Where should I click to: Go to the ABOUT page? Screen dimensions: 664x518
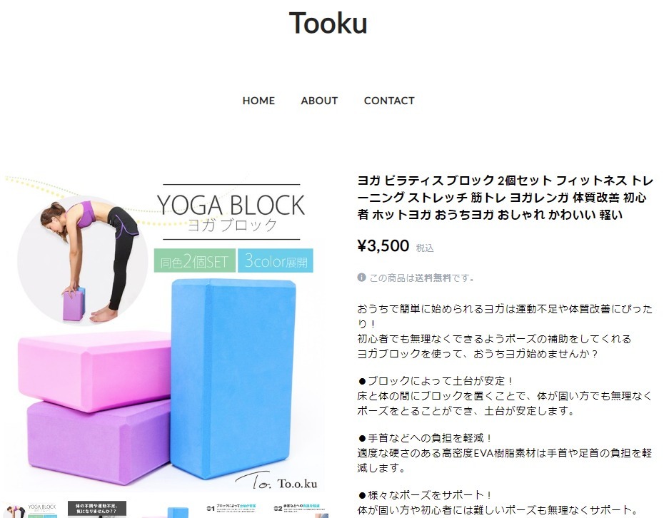click(x=319, y=101)
